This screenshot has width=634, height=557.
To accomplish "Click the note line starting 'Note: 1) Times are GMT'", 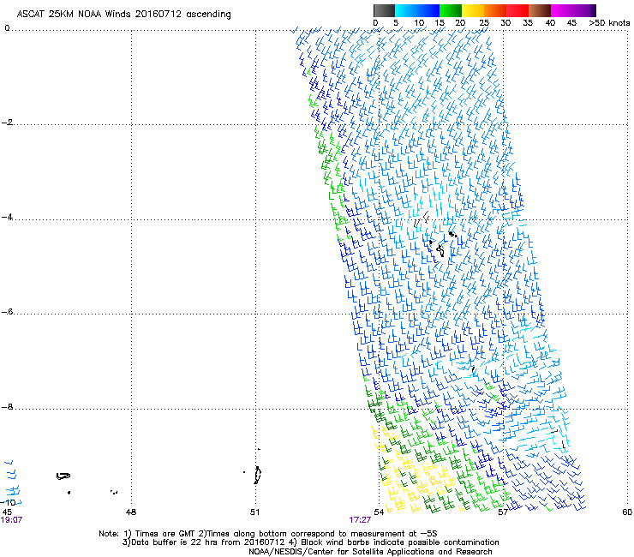I will pyautogui.click(x=268, y=534).
